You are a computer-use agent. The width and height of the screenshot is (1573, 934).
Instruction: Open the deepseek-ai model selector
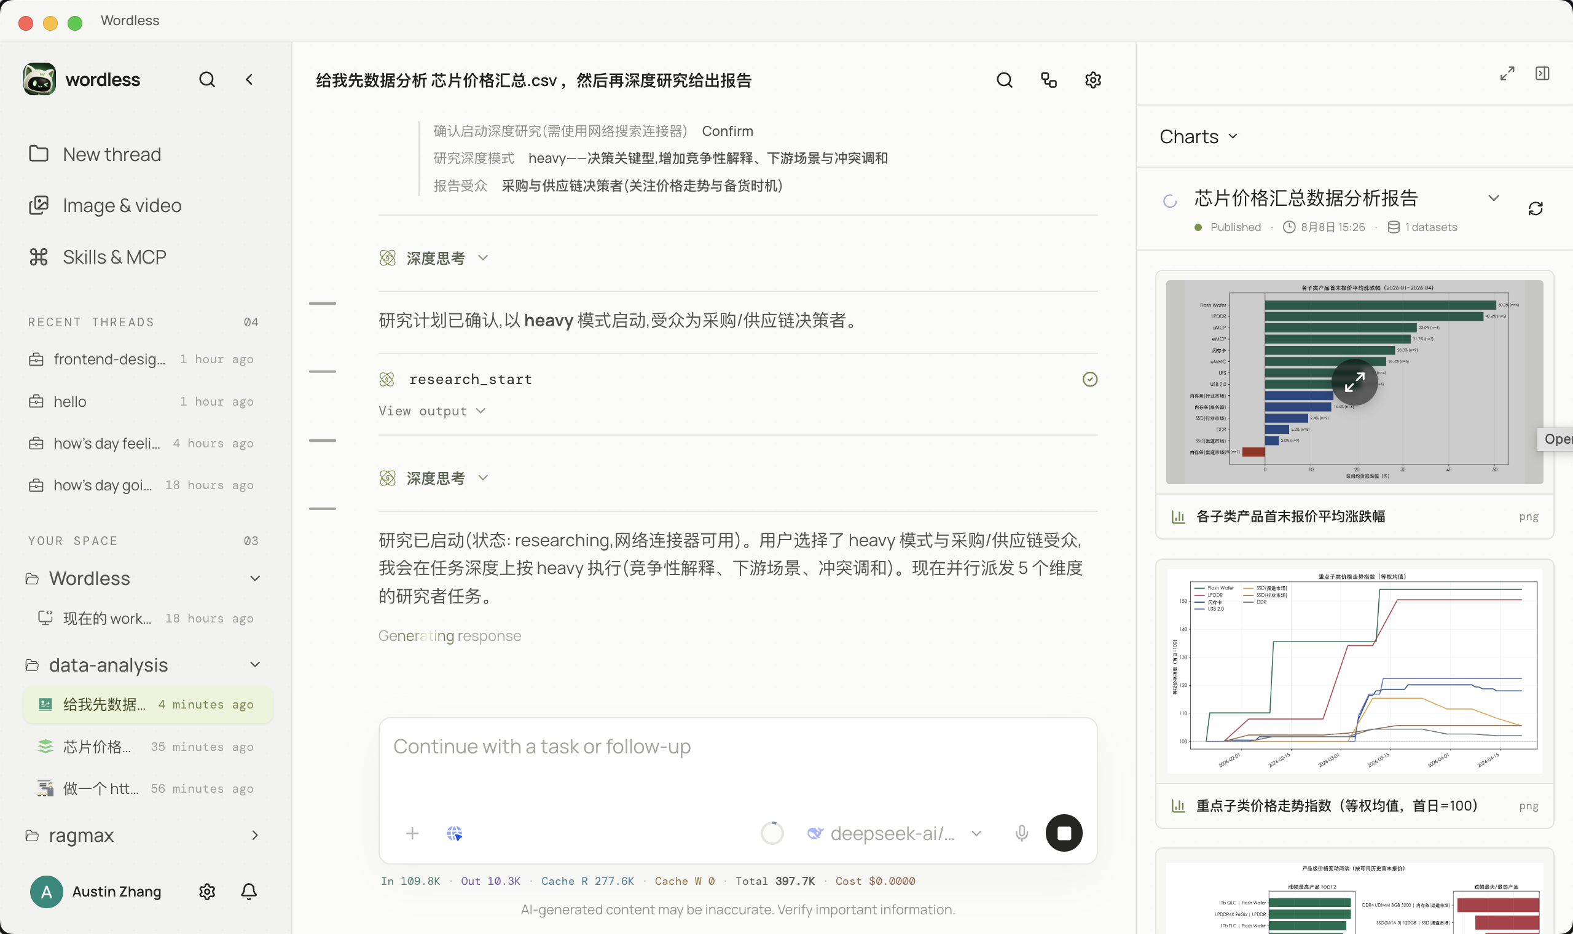(893, 833)
